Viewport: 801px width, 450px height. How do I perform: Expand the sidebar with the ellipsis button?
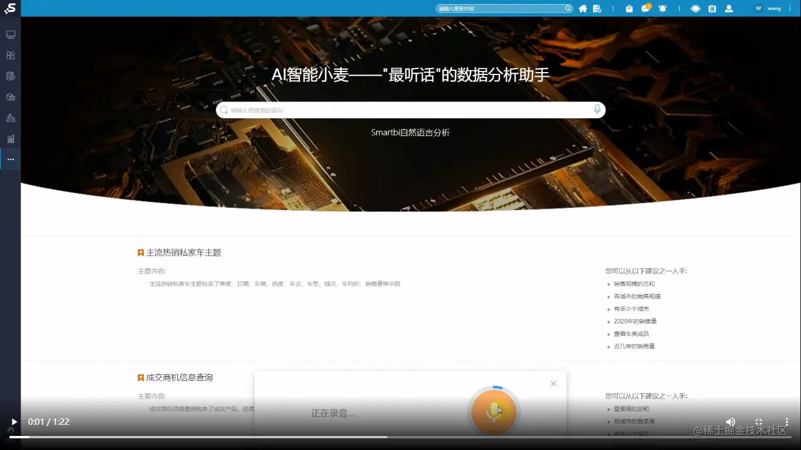(x=10, y=159)
